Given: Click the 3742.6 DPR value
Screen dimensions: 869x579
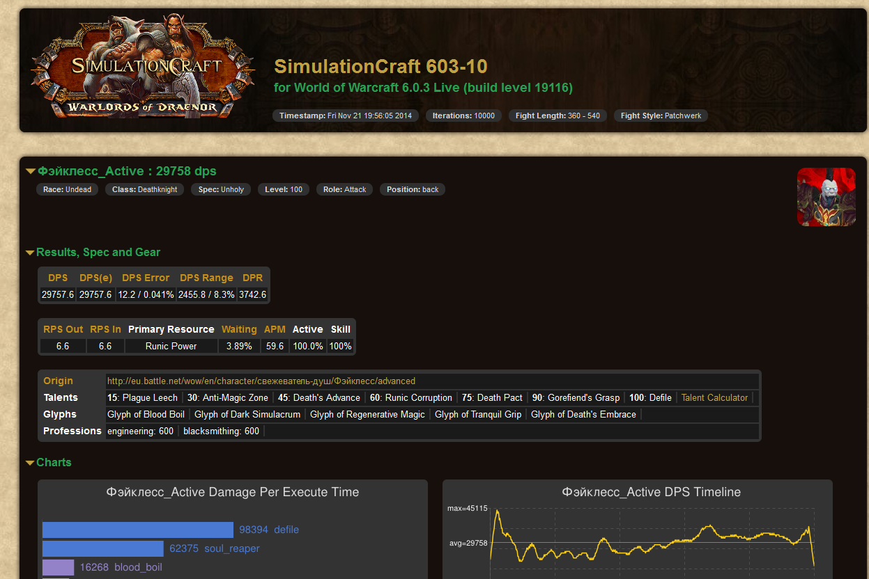Looking at the screenshot, I should (x=252, y=294).
